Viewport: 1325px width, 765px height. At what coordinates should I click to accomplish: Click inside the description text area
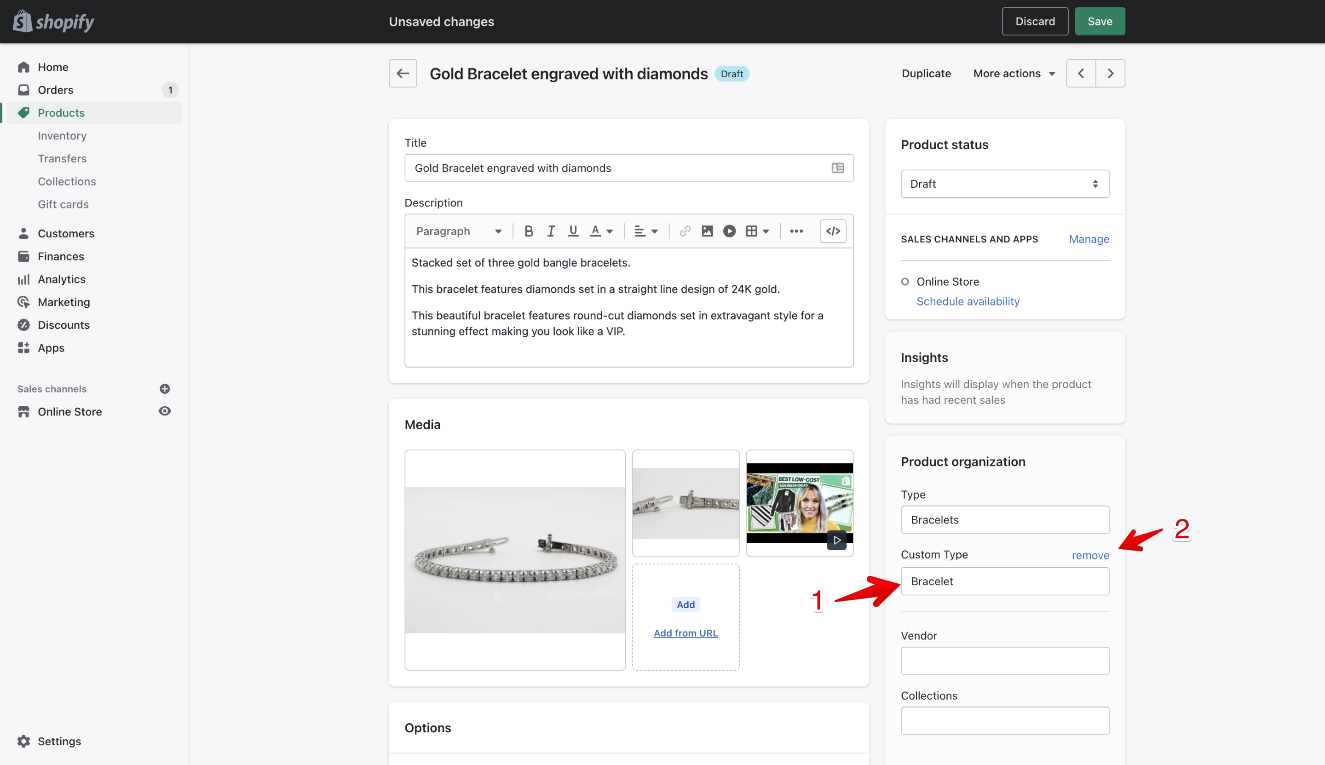628,307
